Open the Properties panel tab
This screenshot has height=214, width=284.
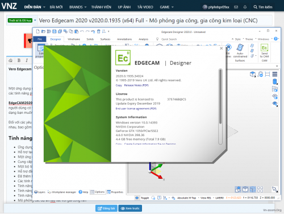[115, 192]
